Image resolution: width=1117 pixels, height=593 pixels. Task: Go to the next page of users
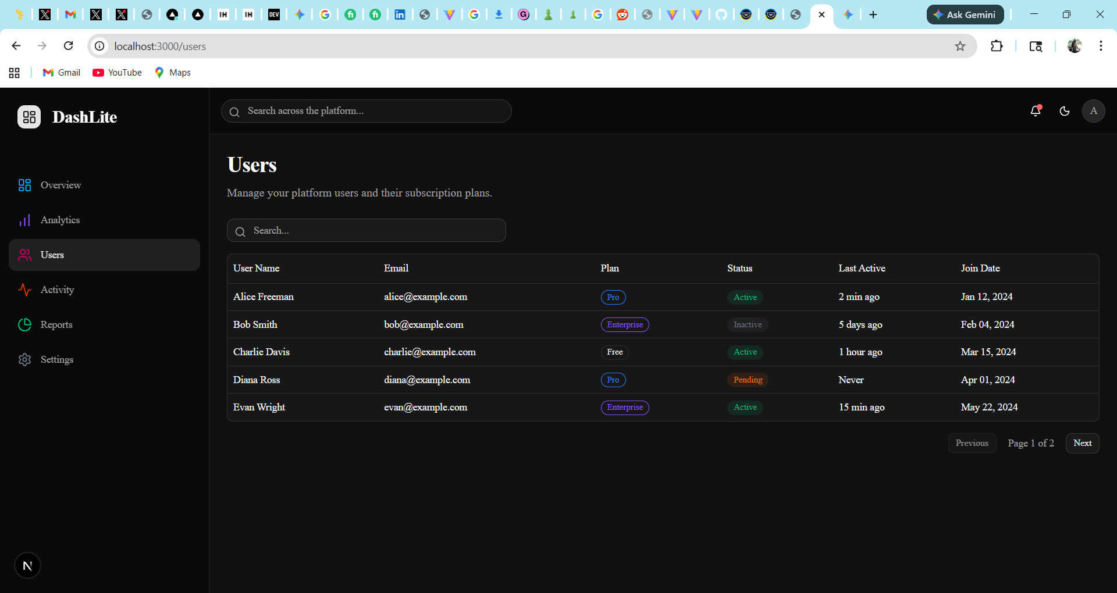pos(1082,443)
